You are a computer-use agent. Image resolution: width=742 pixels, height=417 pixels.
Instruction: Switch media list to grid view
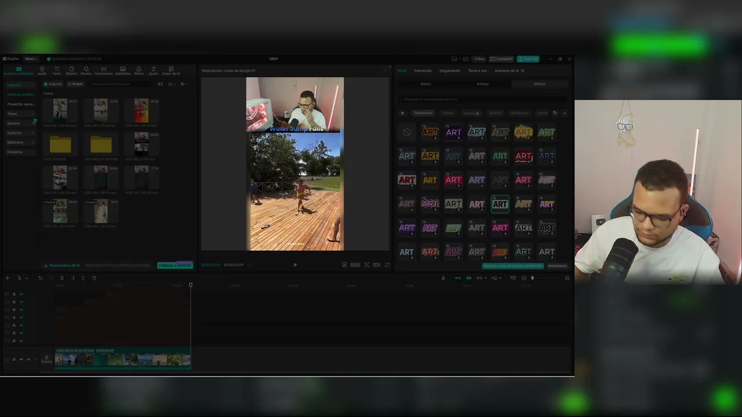[161, 84]
